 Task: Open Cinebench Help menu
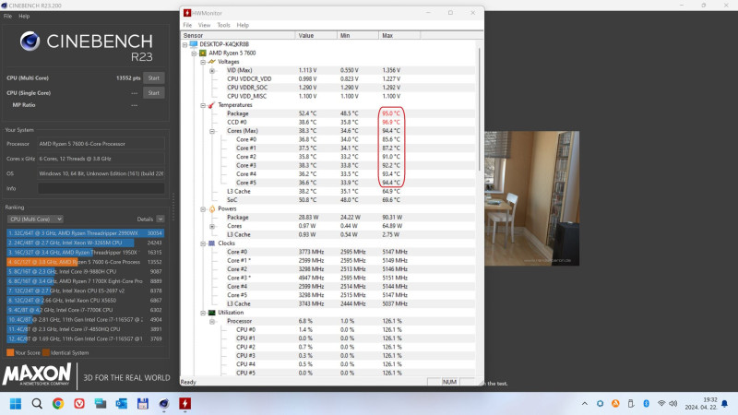point(24,16)
